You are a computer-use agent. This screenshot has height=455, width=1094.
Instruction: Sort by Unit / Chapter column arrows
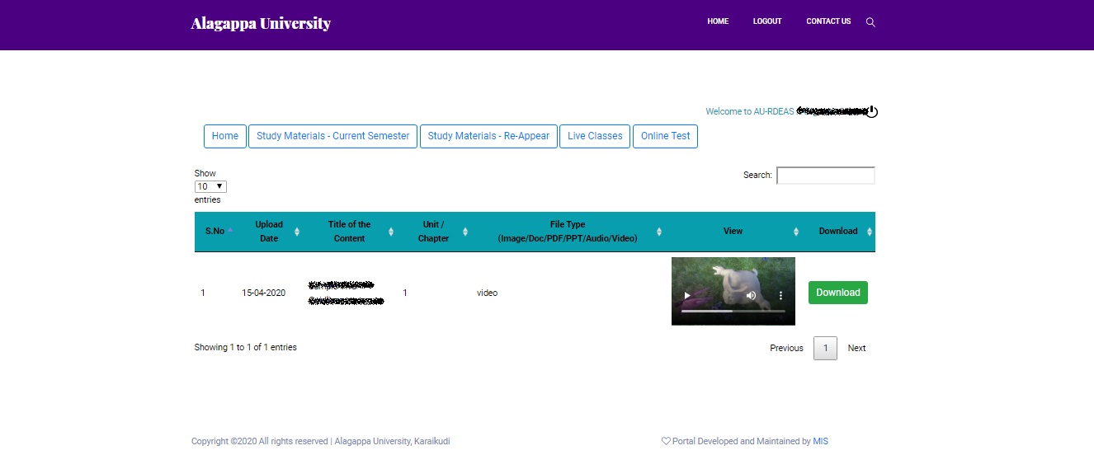pos(465,232)
